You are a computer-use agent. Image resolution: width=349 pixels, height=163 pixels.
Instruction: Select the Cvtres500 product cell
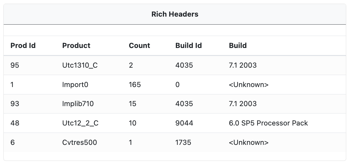point(79,142)
